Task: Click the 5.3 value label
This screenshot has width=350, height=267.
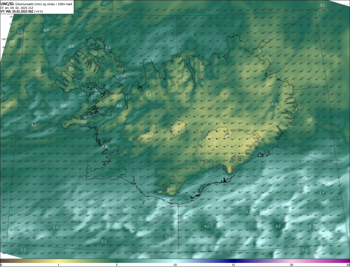Action: (249, 212)
